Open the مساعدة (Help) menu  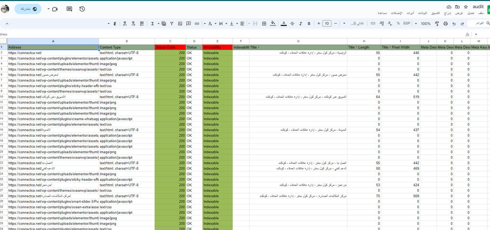click(x=382, y=13)
